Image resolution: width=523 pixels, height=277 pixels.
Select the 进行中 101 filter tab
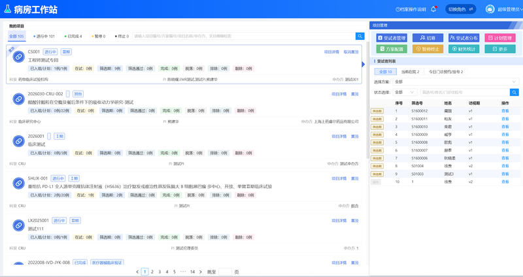pyautogui.click(x=44, y=36)
